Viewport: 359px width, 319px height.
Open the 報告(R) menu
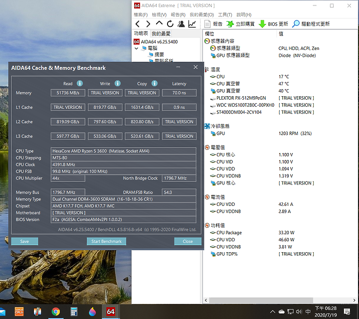tap(178, 14)
